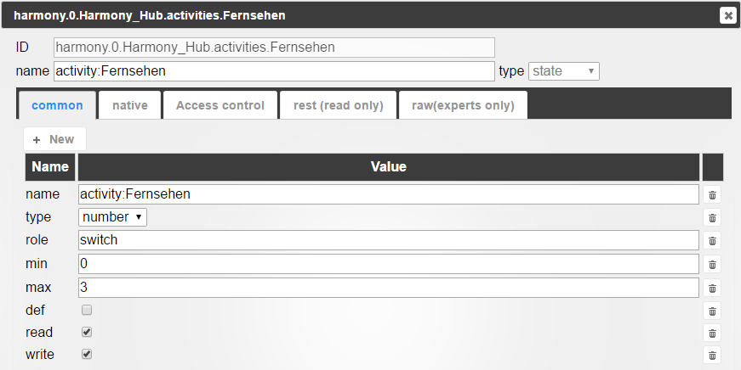741x370 pixels.
Task: Click the role value field containing switch
Action: pos(388,240)
